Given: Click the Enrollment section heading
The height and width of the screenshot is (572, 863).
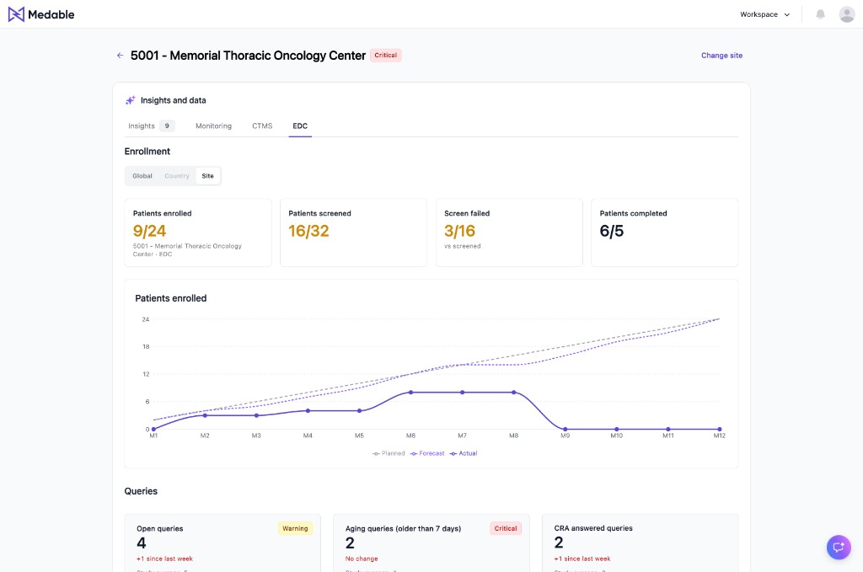Looking at the screenshot, I should pos(147,152).
